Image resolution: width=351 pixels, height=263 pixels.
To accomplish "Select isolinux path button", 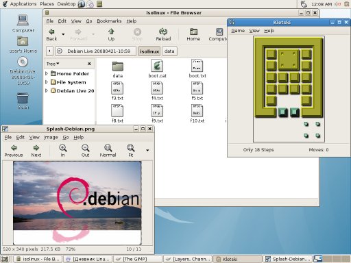I will point(149,51).
